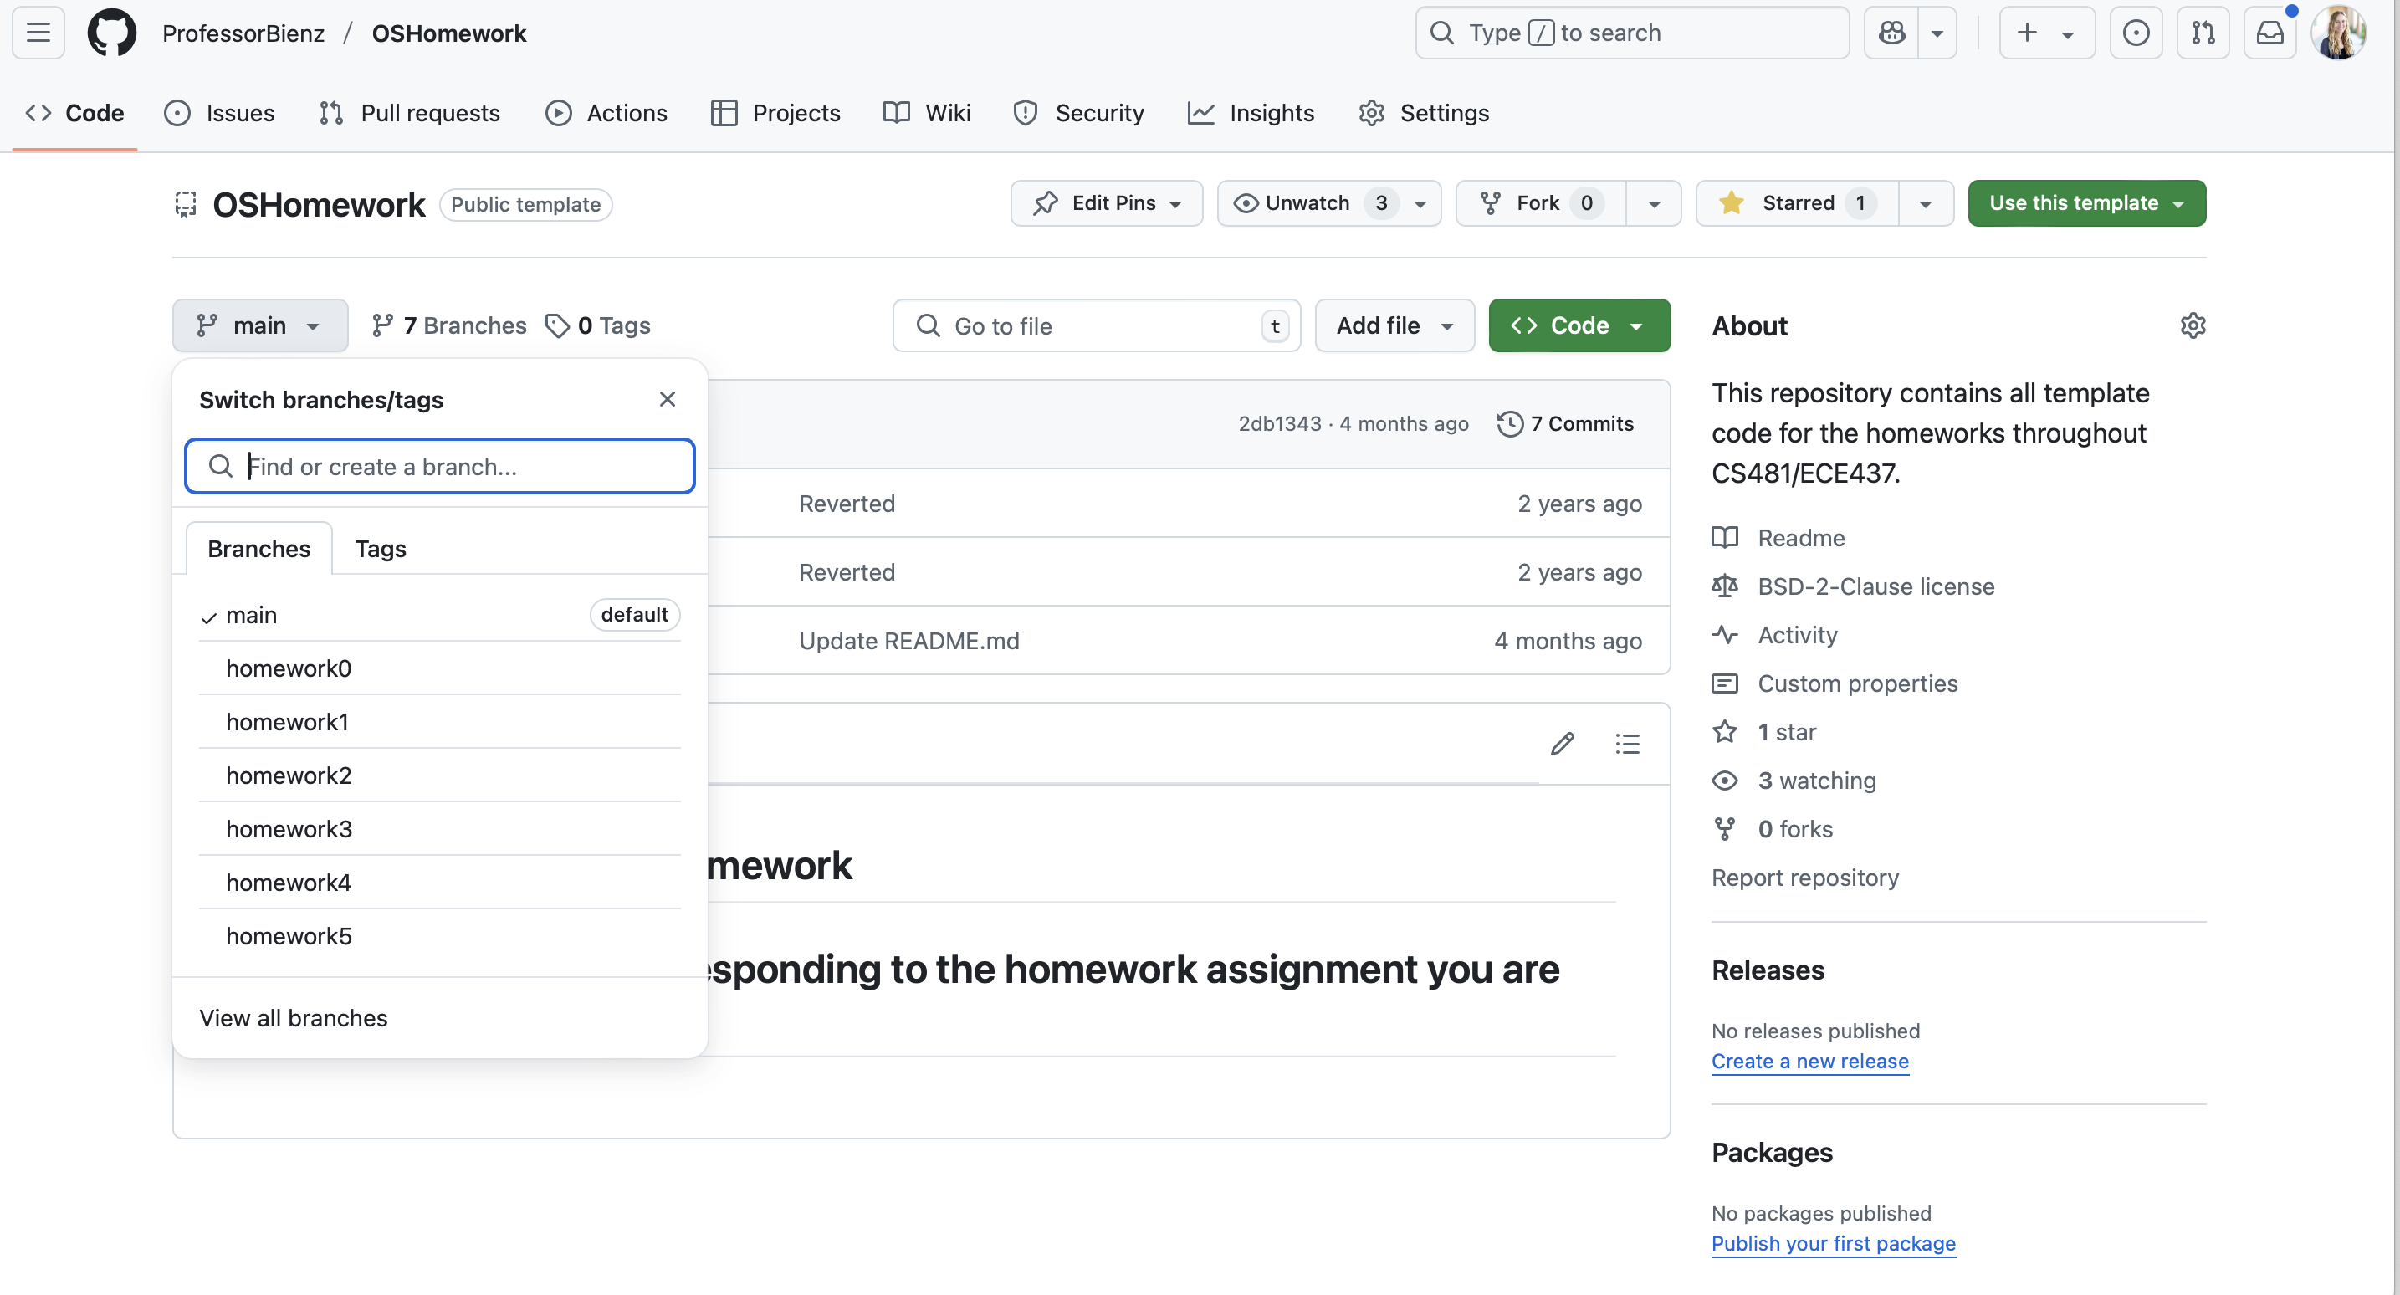Click View all branches link

point(293,1017)
